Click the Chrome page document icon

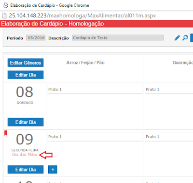(4, 15)
